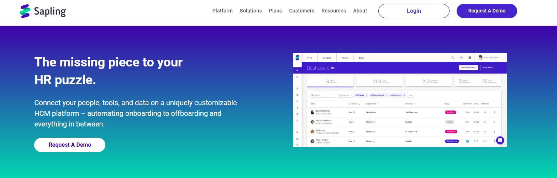Screen dimensions: 557x178
Task: Open the Onboarding dropdown filter
Action: (x=346, y=95)
